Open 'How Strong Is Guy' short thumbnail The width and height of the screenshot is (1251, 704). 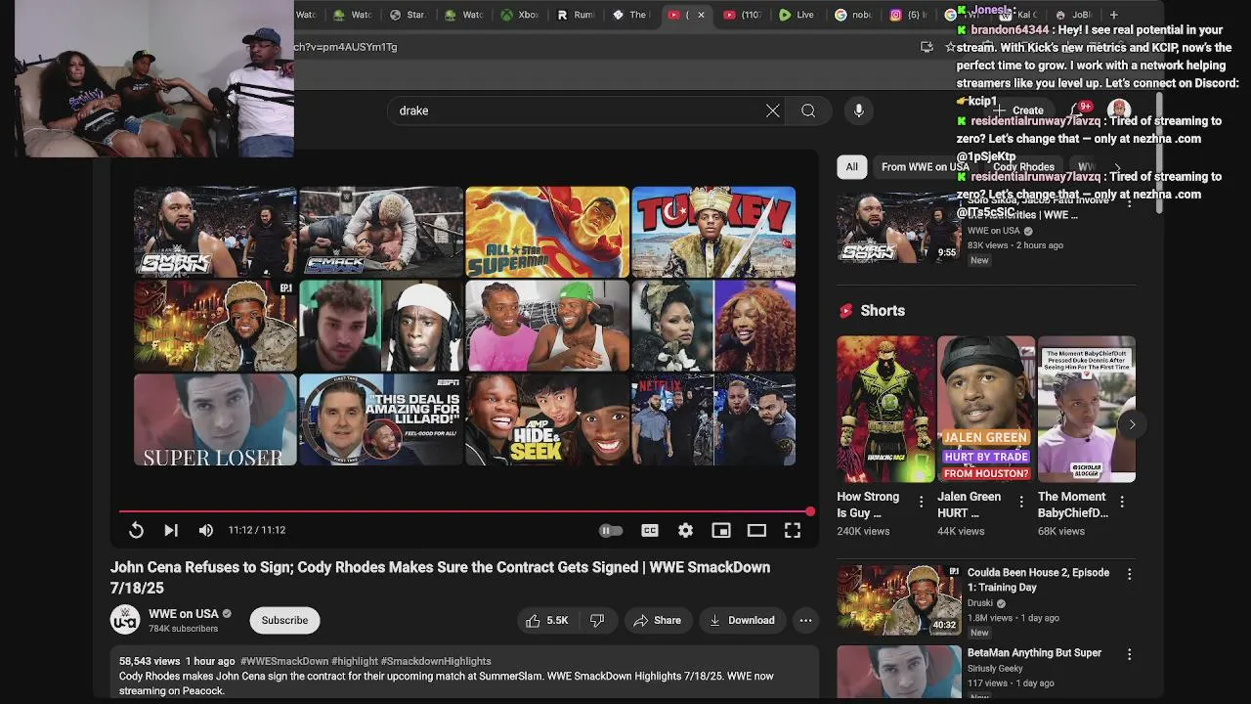[x=885, y=409]
